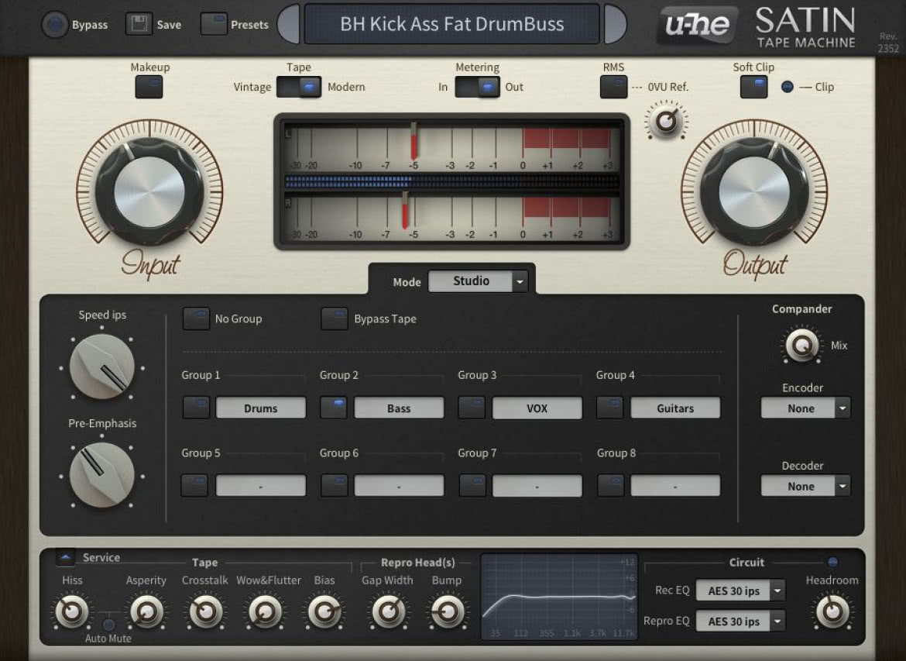Image resolution: width=906 pixels, height=661 pixels.
Task: Toggle Group 2 Bass switch
Action: click(334, 408)
